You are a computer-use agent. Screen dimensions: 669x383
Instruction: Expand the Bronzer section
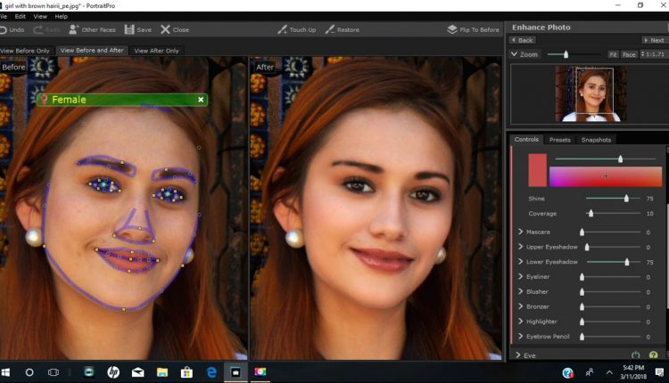point(521,306)
